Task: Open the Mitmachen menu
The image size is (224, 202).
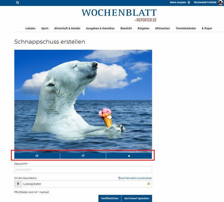Action: [162, 28]
